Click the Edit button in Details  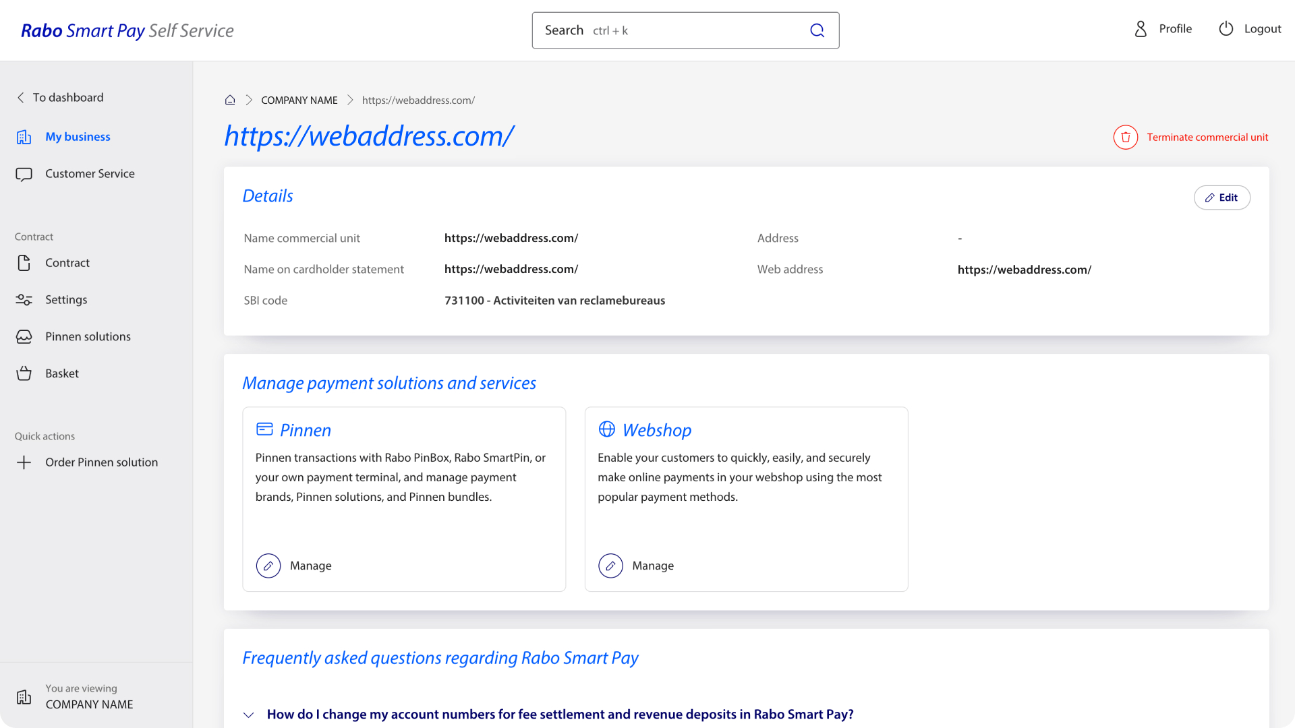point(1221,198)
